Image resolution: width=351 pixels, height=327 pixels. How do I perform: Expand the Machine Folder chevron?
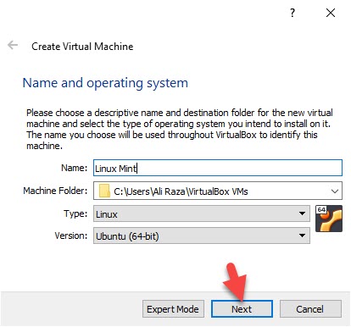click(x=335, y=191)
